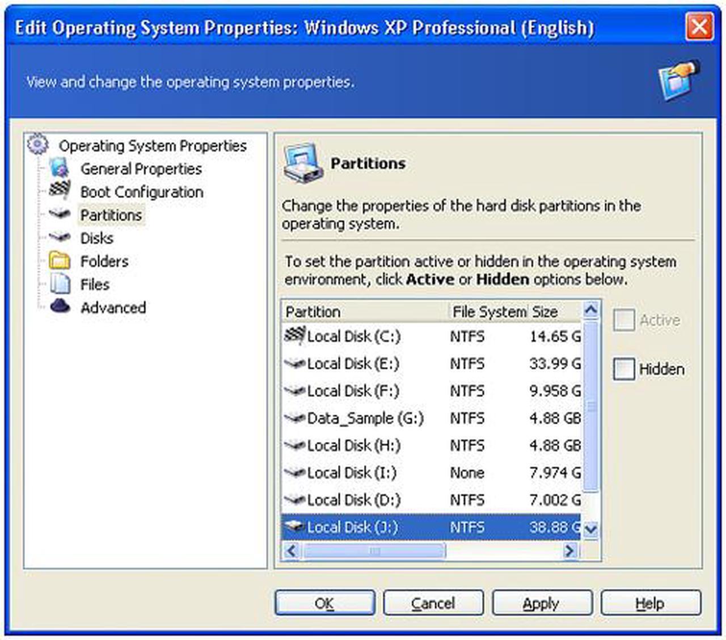The width and height of the screenshot is (726, 640).
Task: Select Operating System Properties root node
Action: 153,146
